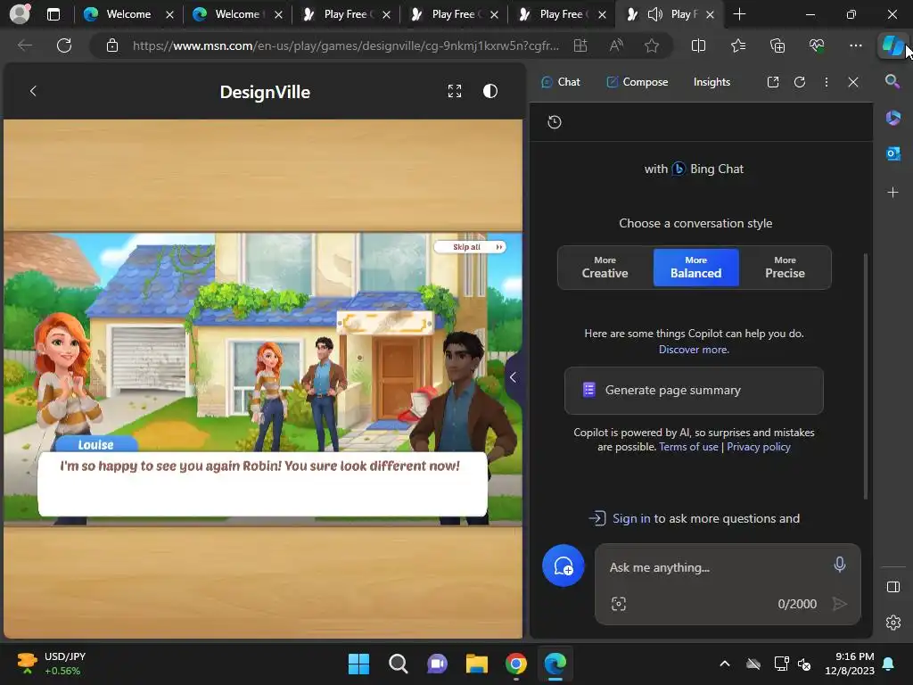Switch to the Chat tab in Copilot
The image size is (913, 685).
click(561, 82)
